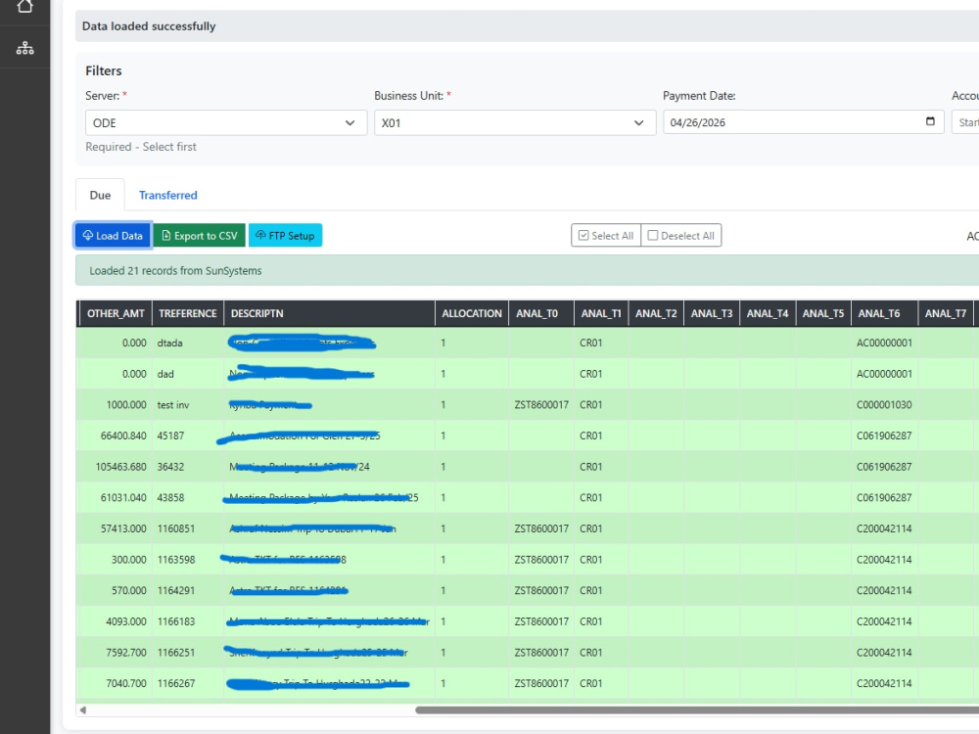
Task: Select the row with reference test inv
Action: click(x=528, y=404)
